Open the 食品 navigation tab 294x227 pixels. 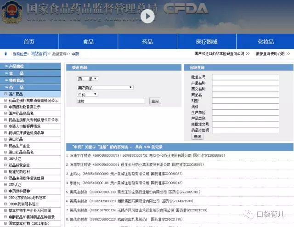pyautogui.click(x=88, y=41)
